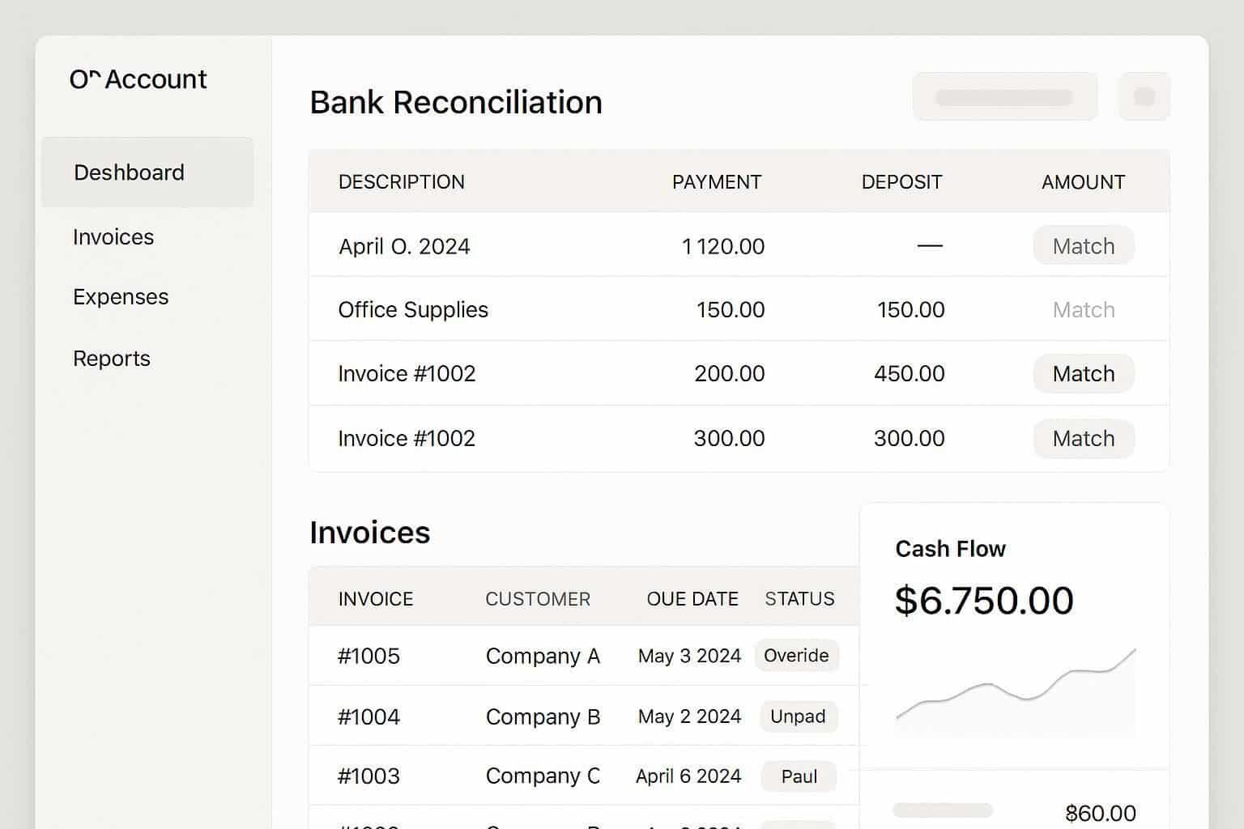The image size is (1244, 829).
Task: Click the Overide status badge for invoice #1005
Action: [796, 656]
